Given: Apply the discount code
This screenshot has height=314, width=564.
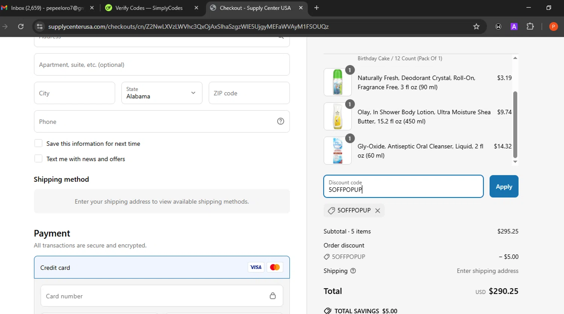Looking at the screenshot, I should tap(504, 186).
